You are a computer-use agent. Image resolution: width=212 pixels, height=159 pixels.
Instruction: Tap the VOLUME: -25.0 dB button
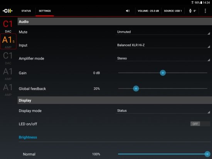coord(148,11)
